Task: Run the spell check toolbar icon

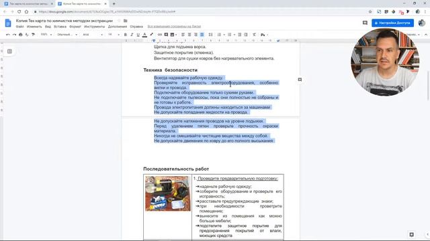Action: pyautogui.click(x=27, y=35)
